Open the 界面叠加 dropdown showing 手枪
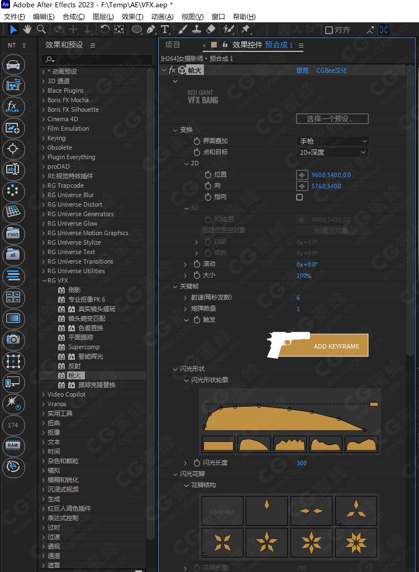Image resolution: width=419 pixels, height=572 pixels. [x=332, y=141]
